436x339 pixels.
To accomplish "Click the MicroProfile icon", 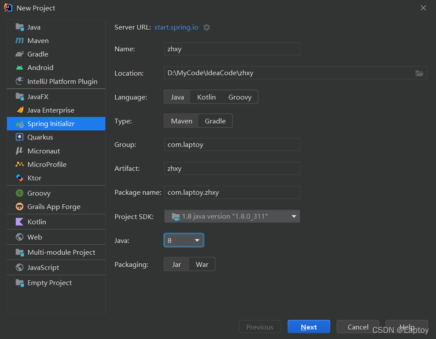I will click(20, 164).
